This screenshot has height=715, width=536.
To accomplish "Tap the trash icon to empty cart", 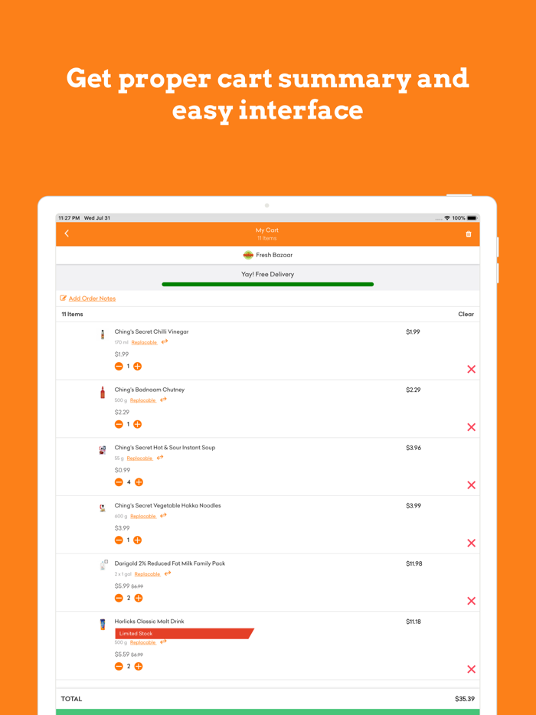I will pyautogui.click(x=469, y=234).
